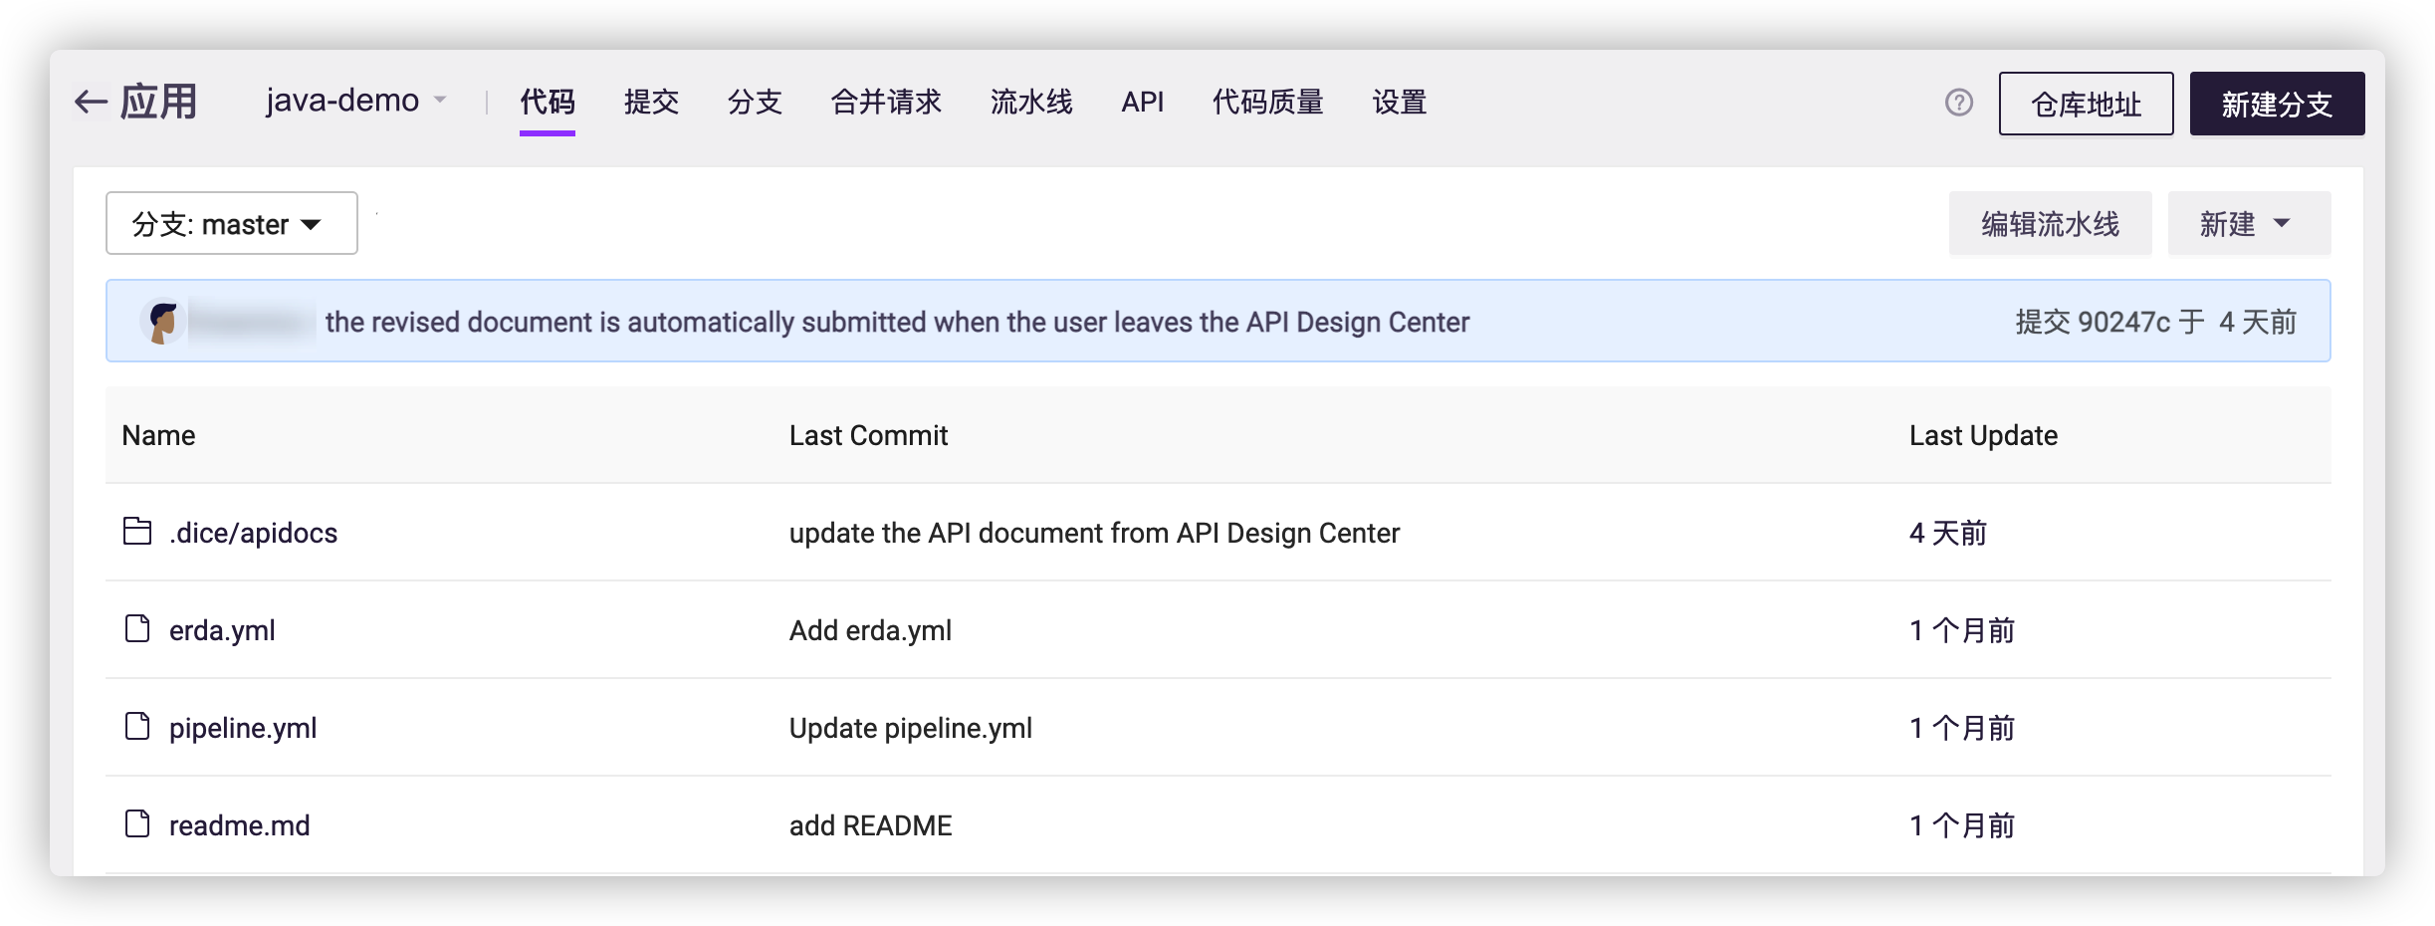The height and width of the screenshot is (926, 2435).
Task: Click the 编辑流水线 button
Action: 2050,224
